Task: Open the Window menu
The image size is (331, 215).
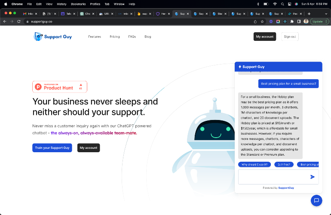Action: (x=119, y=4)
